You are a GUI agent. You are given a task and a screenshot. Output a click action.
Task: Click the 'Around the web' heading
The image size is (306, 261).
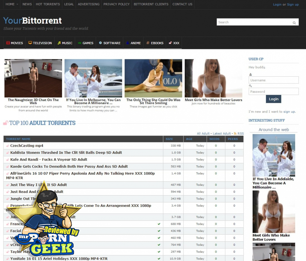(x=274, y=130)
